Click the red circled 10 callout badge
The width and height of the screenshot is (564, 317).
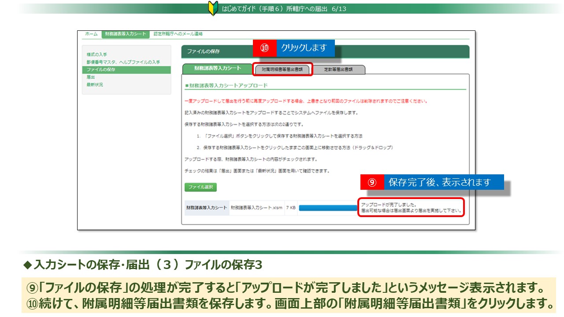tap(264, 48)
